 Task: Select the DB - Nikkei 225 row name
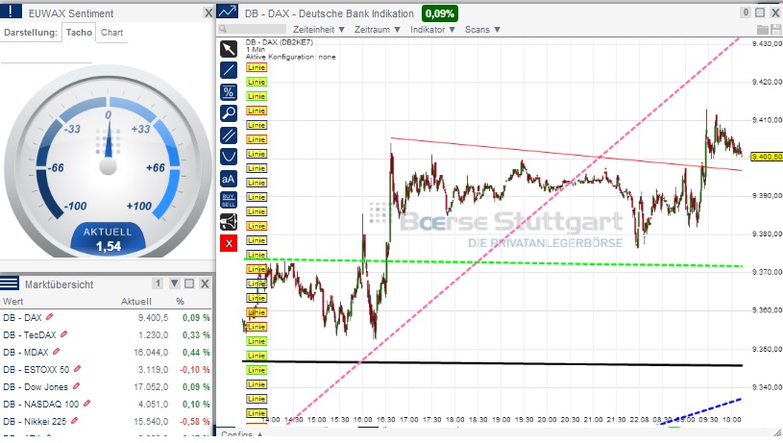coord(35,422)
